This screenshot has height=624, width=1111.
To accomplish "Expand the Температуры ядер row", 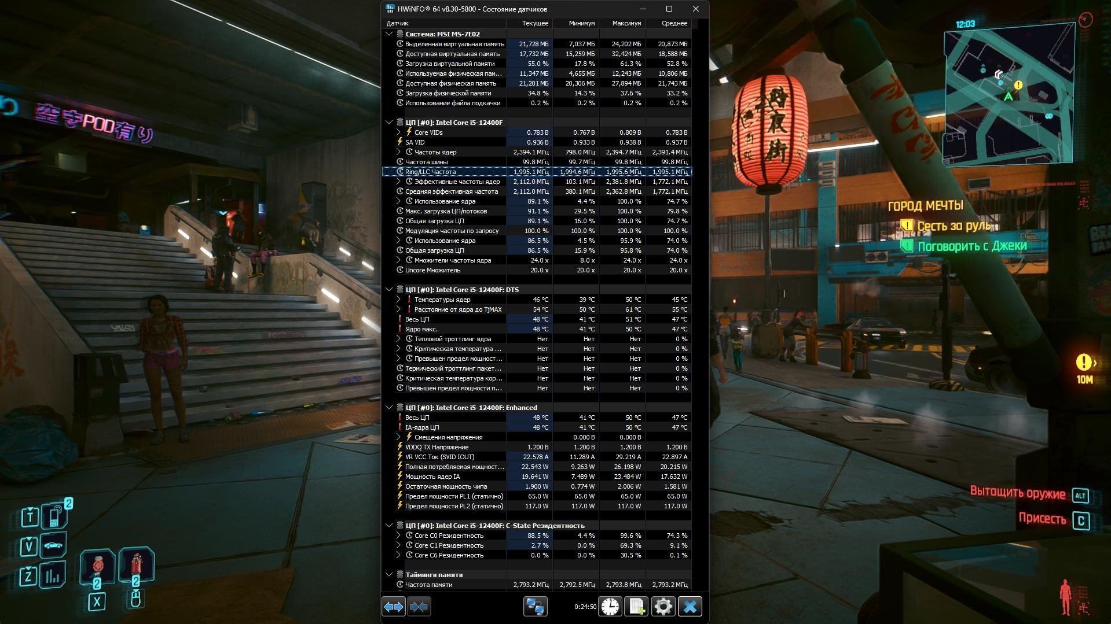I will coord(398,300).
